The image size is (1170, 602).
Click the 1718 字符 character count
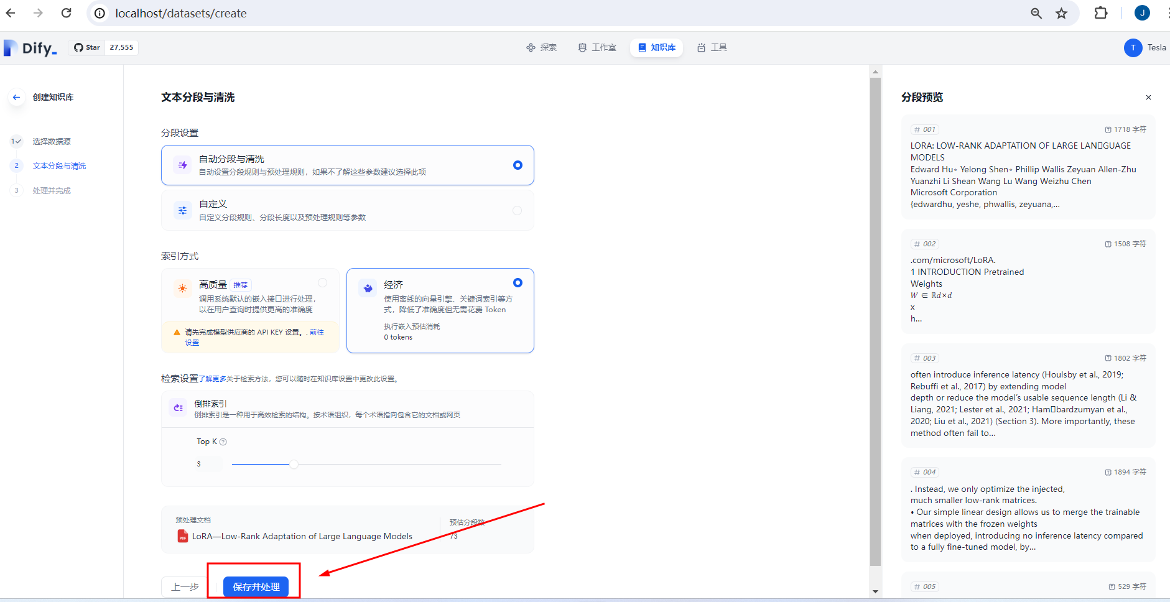[1125, 129]
